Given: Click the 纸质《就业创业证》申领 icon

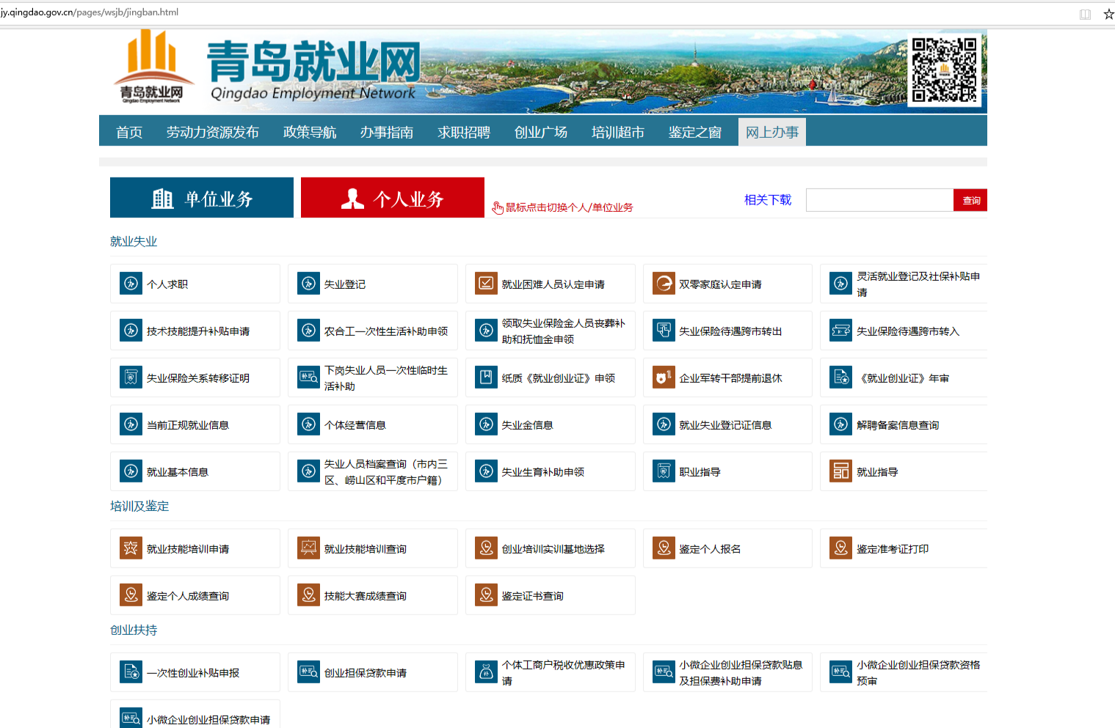Looking at the screenshot, I should [x=486, y=378].
